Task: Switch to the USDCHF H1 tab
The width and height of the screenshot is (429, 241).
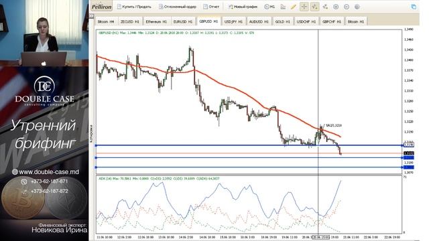Action: pyautogui.click(x=306, y=21)
